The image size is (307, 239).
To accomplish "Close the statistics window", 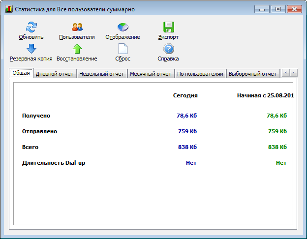I will 295,9.
